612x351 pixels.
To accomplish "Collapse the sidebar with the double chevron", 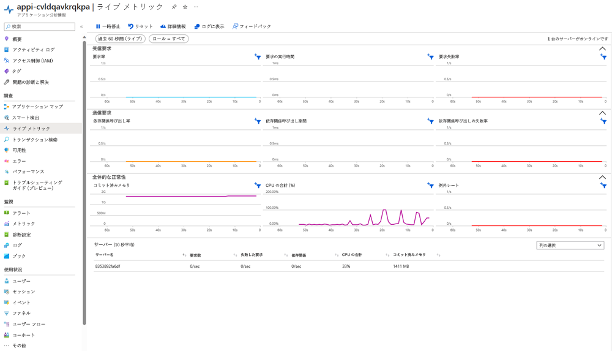I will pos(81,26).
